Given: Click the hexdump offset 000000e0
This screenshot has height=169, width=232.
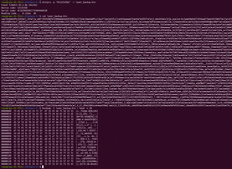Looking at the screenshot, I should 6,150.
